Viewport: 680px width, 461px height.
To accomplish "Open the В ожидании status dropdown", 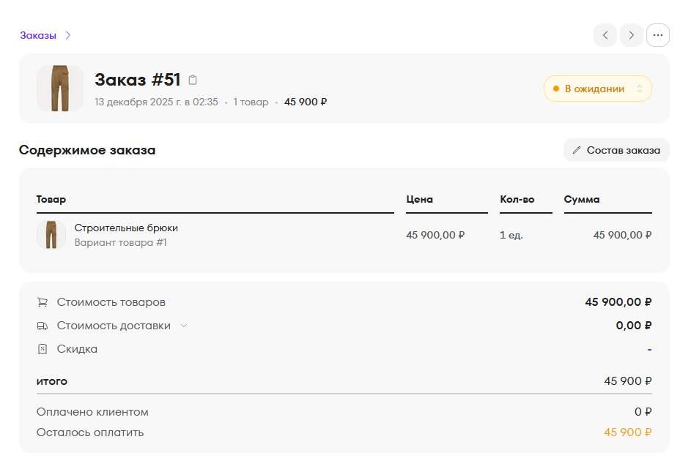I will tap(597, 89).
